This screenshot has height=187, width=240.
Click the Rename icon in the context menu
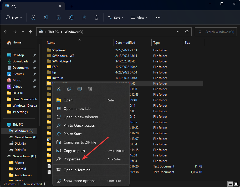[x=79, y=89]
